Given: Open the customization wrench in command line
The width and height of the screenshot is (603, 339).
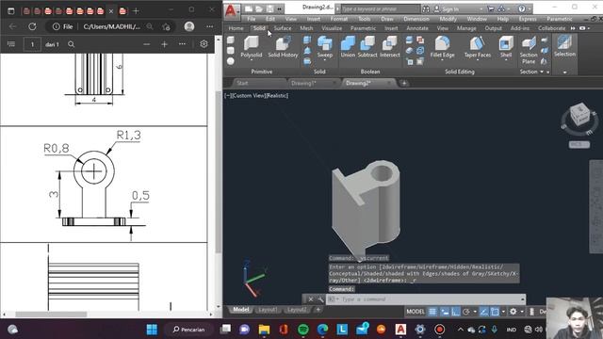Looking at the screenshot, I should [320, 299].
